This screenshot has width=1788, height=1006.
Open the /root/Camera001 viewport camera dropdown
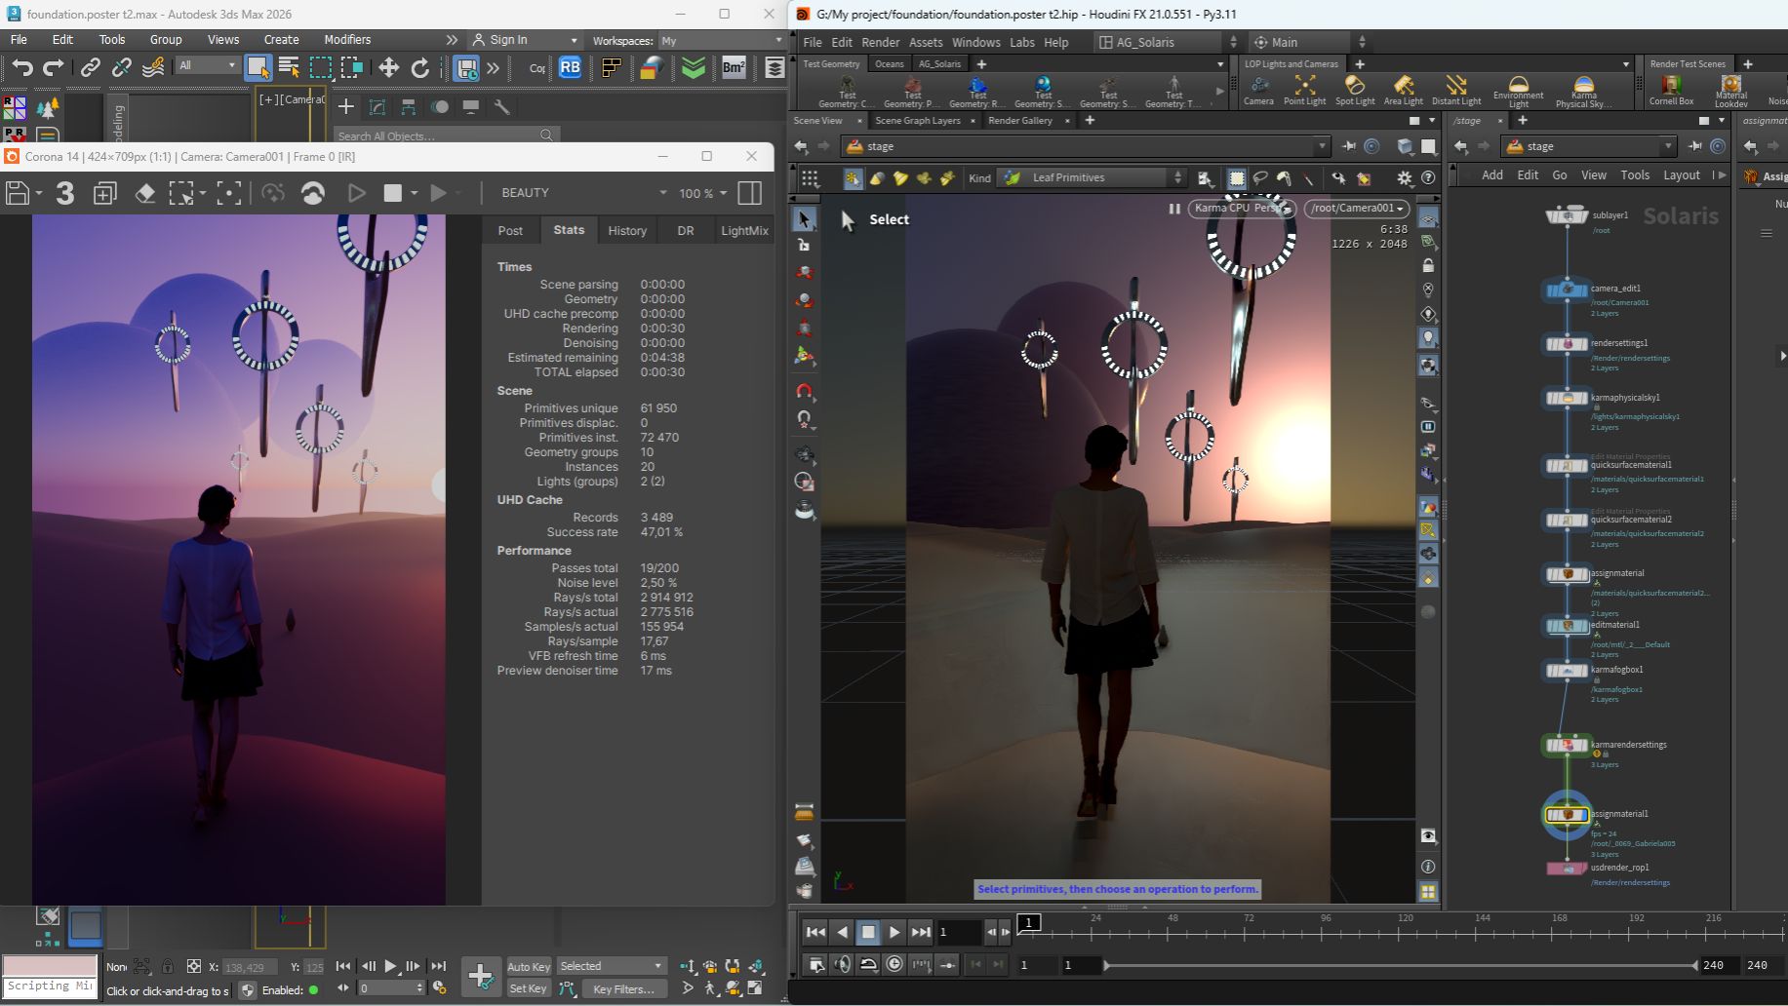click(1356, 209)
